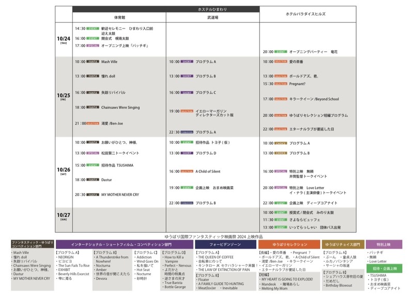Select the 10/24 date cell
The image size is (413, 296).
click(x=64, y=39)
